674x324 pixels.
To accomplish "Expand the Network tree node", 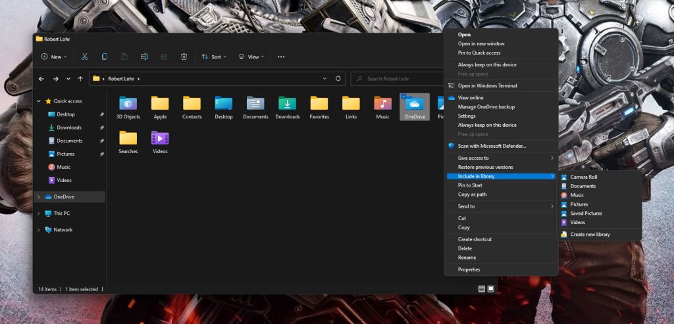I will tap(39, 230).
